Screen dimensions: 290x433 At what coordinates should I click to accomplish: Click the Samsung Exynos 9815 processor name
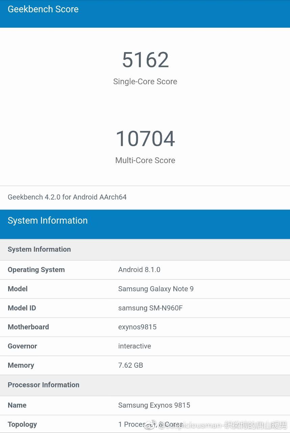tap(154, 405)
